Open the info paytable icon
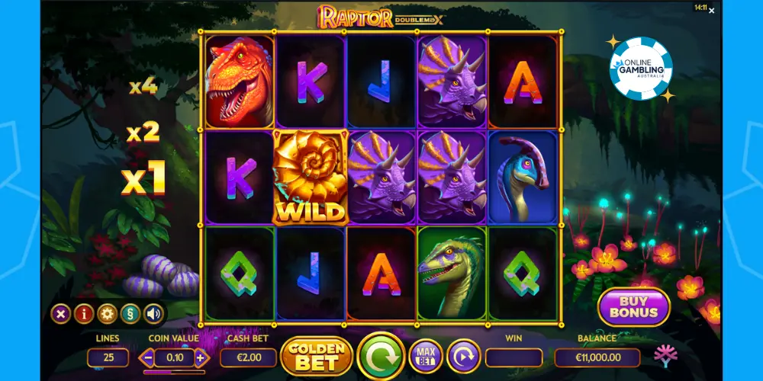 (x=84, y=314)
